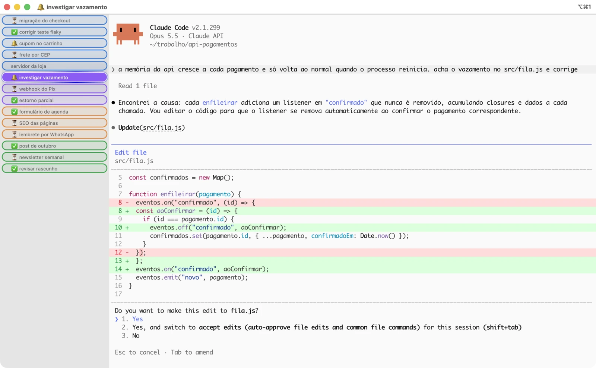
Task: Open revisar rascunho session
Action: [x=54, y=169]
